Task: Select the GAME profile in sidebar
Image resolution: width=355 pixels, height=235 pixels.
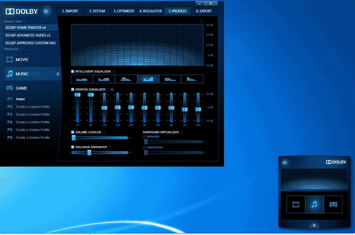Action: [33, 88]
